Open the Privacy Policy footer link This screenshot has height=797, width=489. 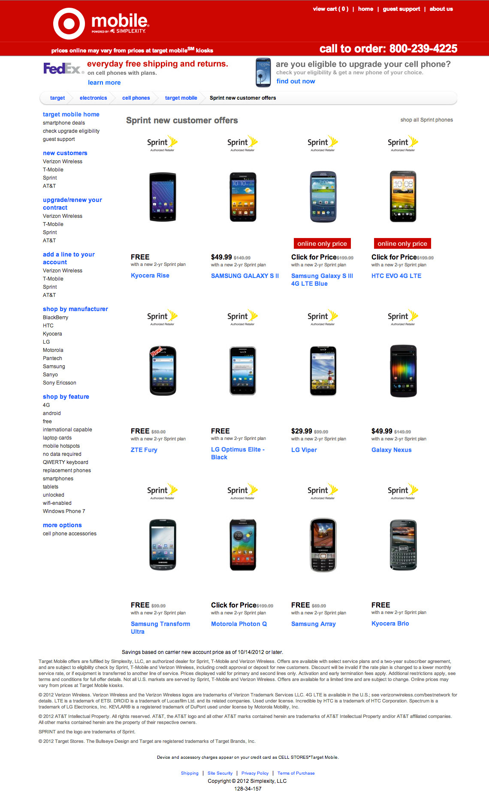point(255,773)
